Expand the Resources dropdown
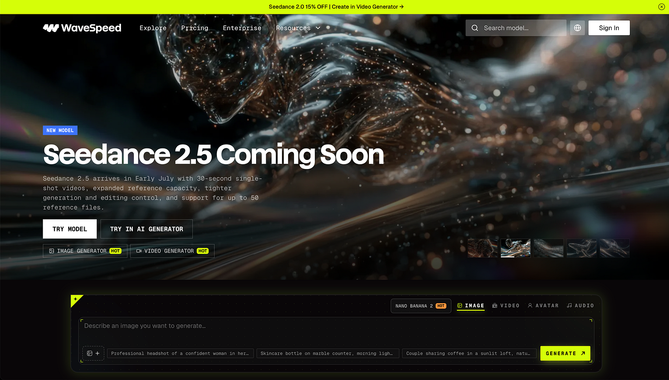The width and height of the screenshot is (669, 380). coord(298,28)
